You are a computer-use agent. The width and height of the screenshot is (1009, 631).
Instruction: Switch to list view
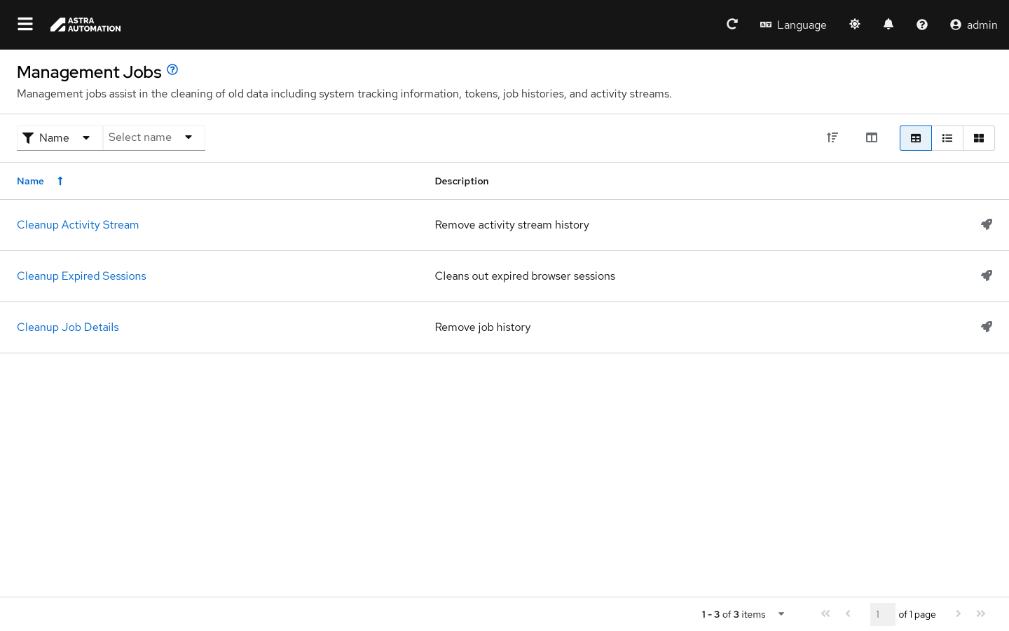pyautogui.click(x=947, y=138)
